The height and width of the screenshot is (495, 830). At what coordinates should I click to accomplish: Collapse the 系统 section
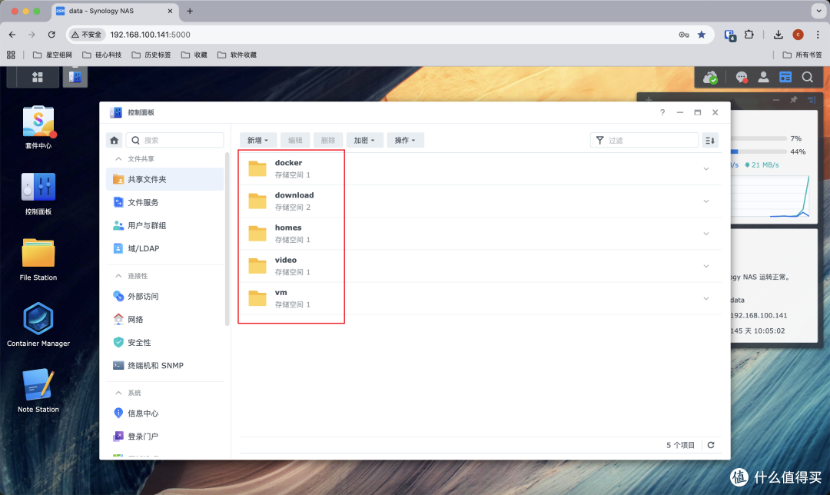pyautogui.click(x=118, y=393)
